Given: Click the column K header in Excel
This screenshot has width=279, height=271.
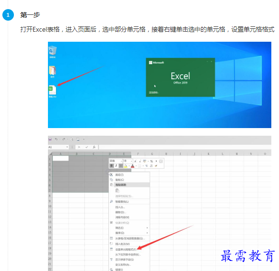Looking at the screenshot, I should pyautogui.click(x=209, y=154).
